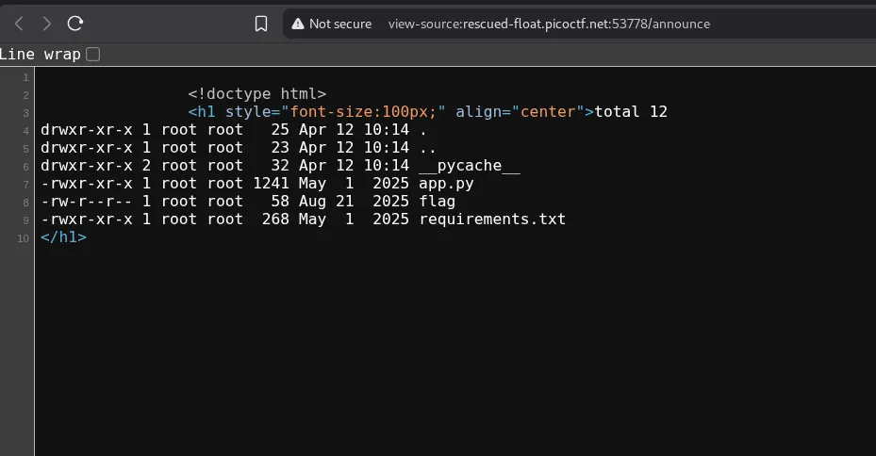Click the '58' size of flag
The width and height of the screenshot is (876, 456).
(280, 202)
